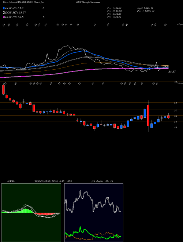The height and width of the screenshot is (242, 183).
Task: Click the 34.37 EMA price label
Action: pos(172,72)
